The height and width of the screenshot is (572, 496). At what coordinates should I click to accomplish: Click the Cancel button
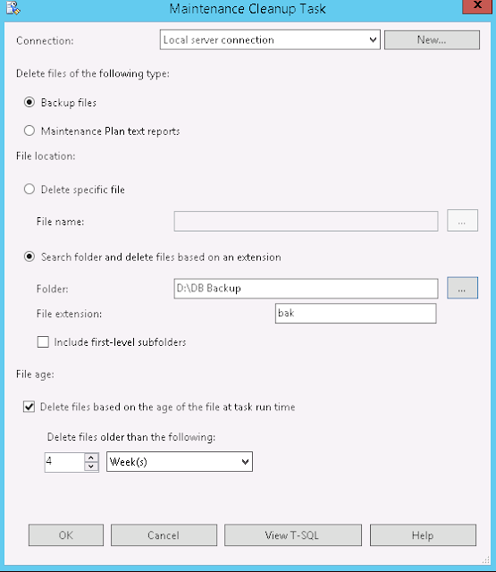pyautogui.click(x=164, y=535)
